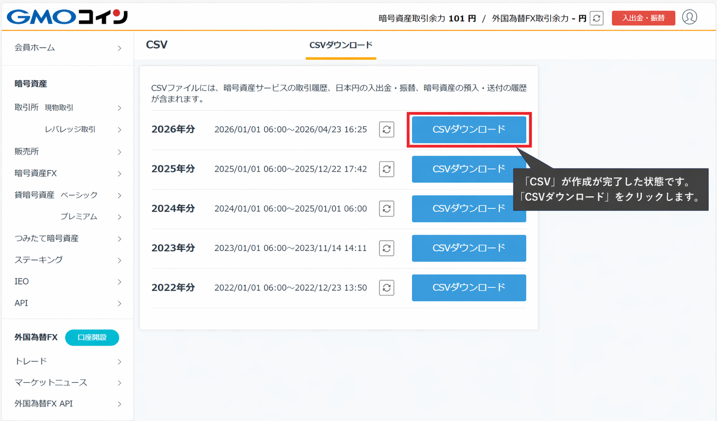717x421 pixels.
Task: Click IEO sidebar label
Action: [21, 282]
